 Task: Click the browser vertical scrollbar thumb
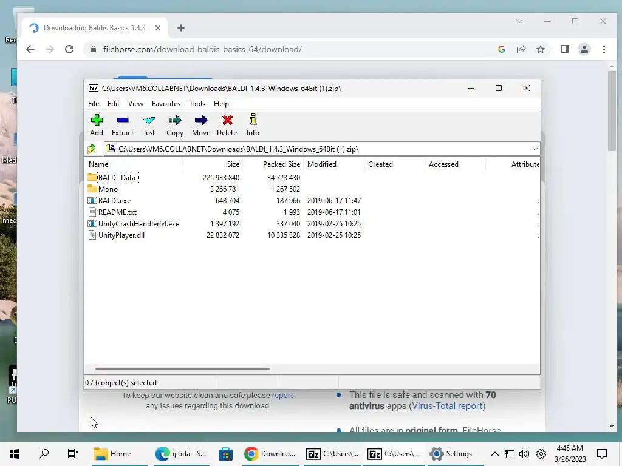point(612,111)
